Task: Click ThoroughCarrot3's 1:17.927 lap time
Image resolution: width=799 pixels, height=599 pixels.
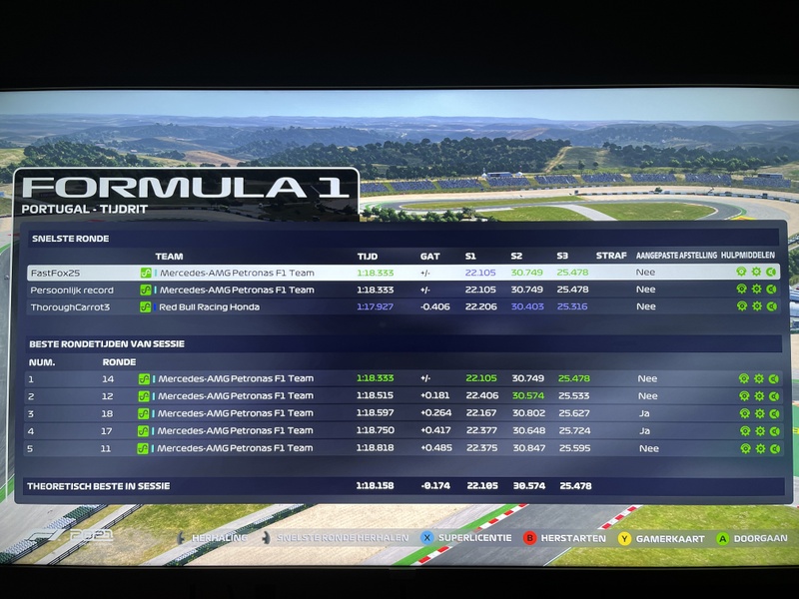Action: (x=375, y=306)
